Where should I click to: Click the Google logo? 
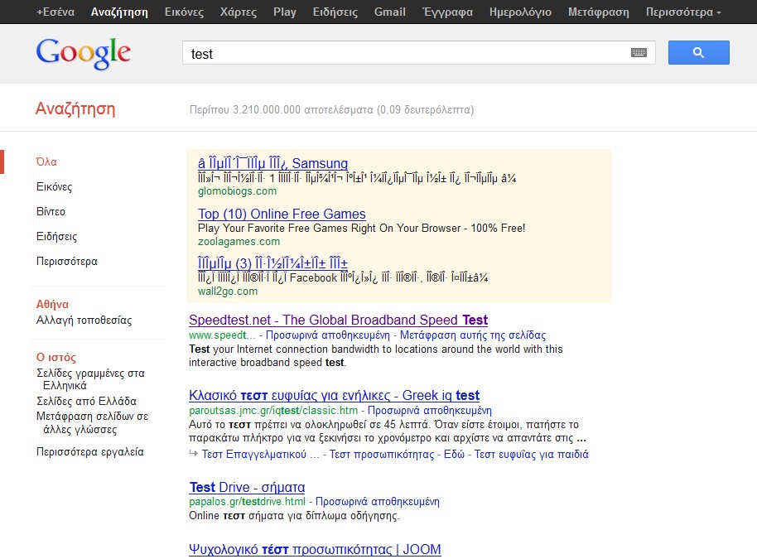tap(83, 53)
